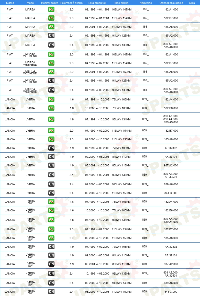
Task: Select the PB icon for MAREA WEEKEND 182 A1.000
Action: click(x=51, y=54)
